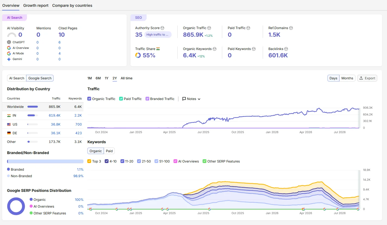Image resolution: width=387 pixels, height=225 pixels.
Task: Click the globe icon next to Paid Keywords
Action: [254, 49]
